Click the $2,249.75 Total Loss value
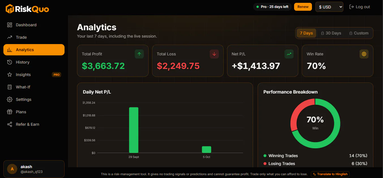This screenshot has width=383, height=178. click(178, 66)
